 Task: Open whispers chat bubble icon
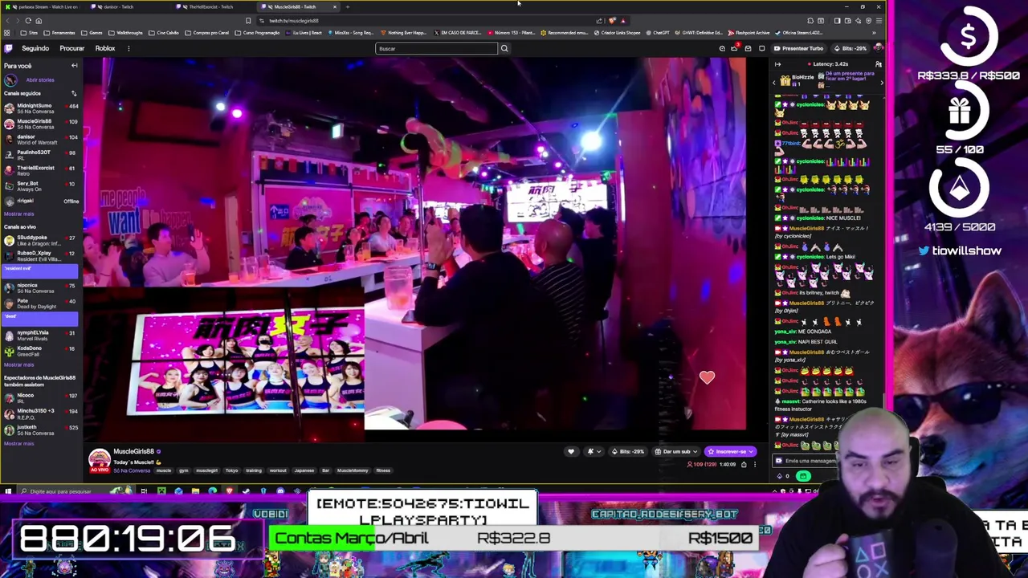[761, 48]
